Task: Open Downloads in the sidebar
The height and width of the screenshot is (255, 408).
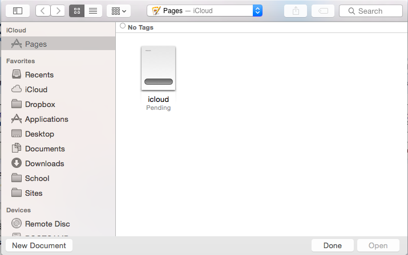Action: click(x=58, y=163)
